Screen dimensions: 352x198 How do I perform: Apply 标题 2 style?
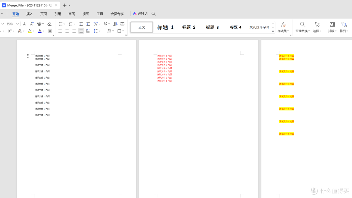189,27
